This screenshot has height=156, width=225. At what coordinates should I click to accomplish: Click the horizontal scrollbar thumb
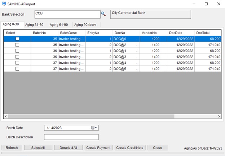pos(91,116)
